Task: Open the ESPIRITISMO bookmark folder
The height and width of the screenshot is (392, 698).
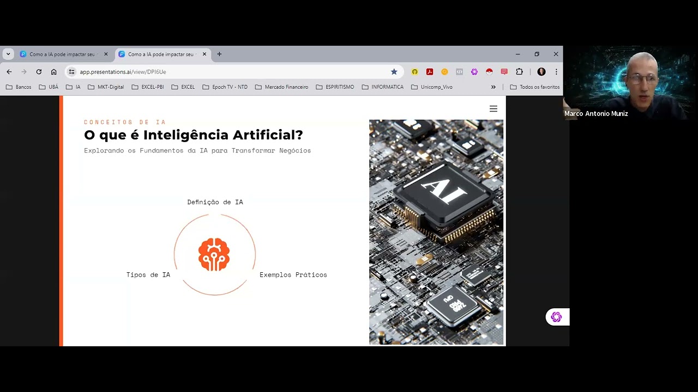Action: coord(335,87)
